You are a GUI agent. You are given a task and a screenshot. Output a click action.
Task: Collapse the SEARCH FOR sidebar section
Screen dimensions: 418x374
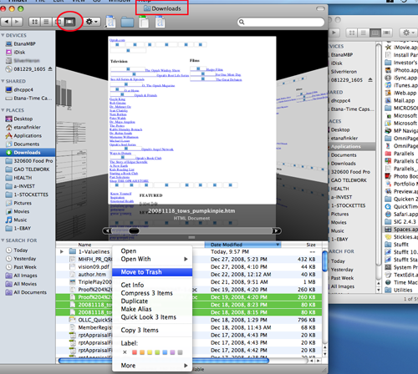click(3, 240)
